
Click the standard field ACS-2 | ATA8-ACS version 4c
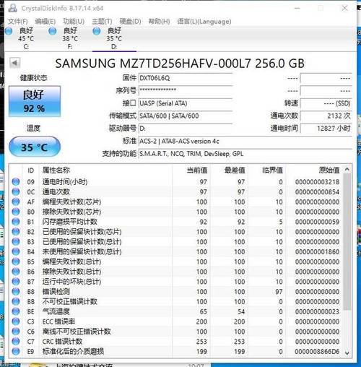[x=245, y=141]
